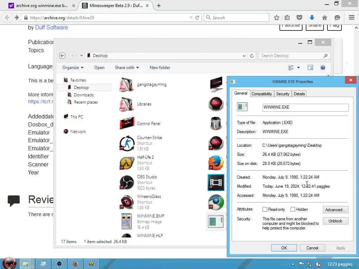Toggle the Read-only checkbox
The width and height of the screenshot is (359, 269).
[x=265, y=209]
